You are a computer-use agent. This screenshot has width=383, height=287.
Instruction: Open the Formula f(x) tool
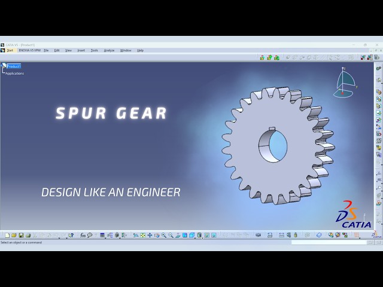pos(83,235)
